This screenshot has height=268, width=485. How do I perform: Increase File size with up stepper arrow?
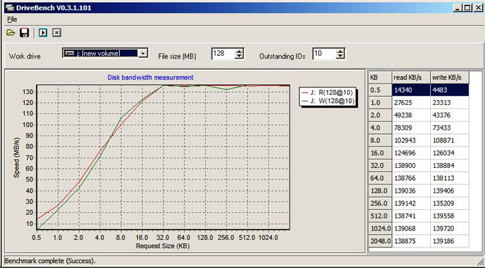239,51
